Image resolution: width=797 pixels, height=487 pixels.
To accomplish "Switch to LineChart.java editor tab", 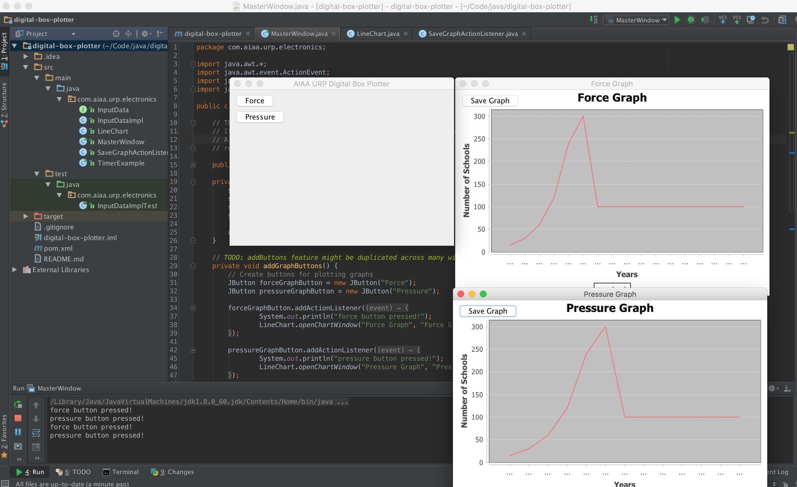I will [378, 34].
